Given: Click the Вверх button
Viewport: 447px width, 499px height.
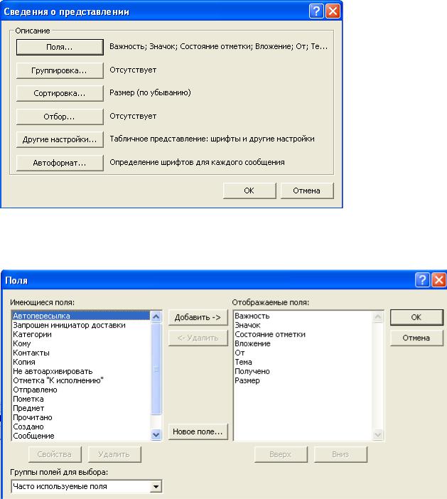Looking at the screenshot, I should point(281,454).
